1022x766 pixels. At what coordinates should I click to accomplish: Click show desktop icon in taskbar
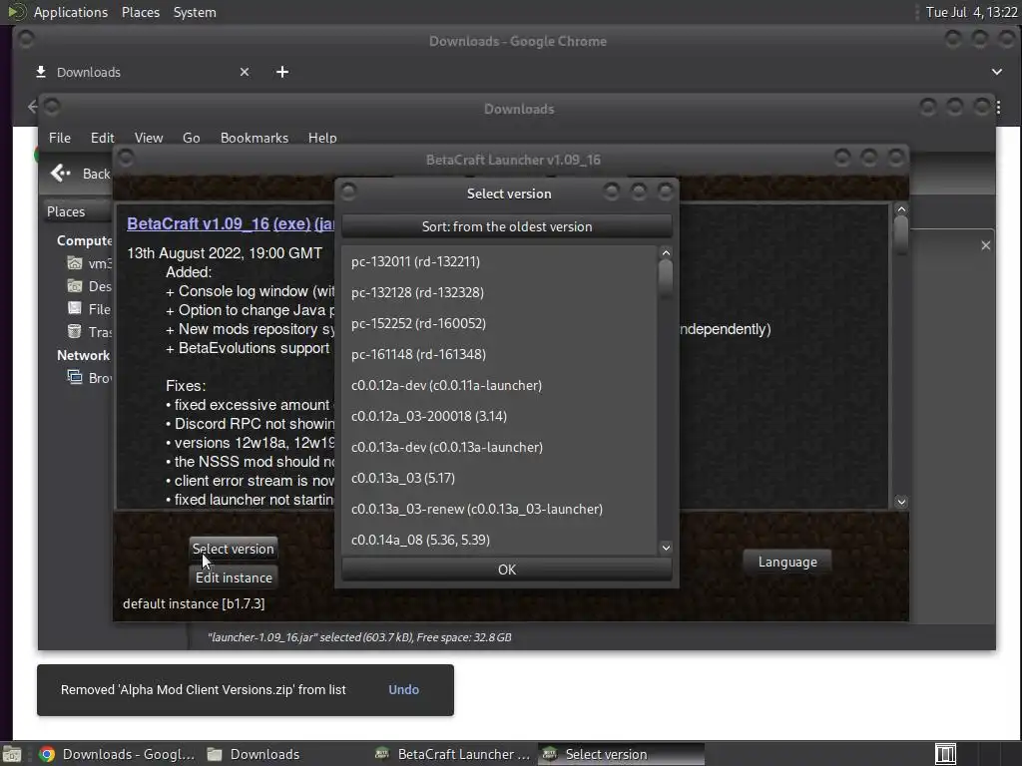click(x=12, y=754)
